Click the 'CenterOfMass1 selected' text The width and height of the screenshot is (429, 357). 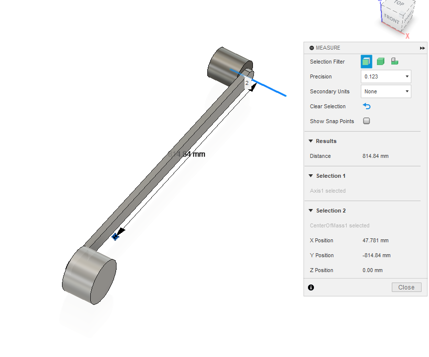tap(340, 225)
